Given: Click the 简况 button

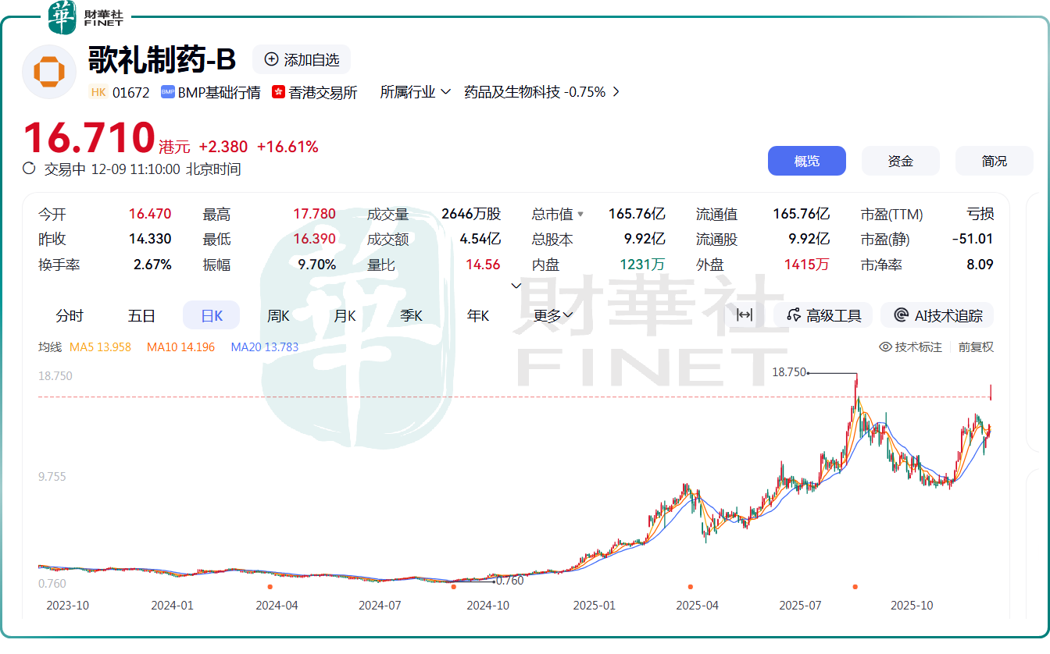Looking at the screenshot, I should [994, 160].
